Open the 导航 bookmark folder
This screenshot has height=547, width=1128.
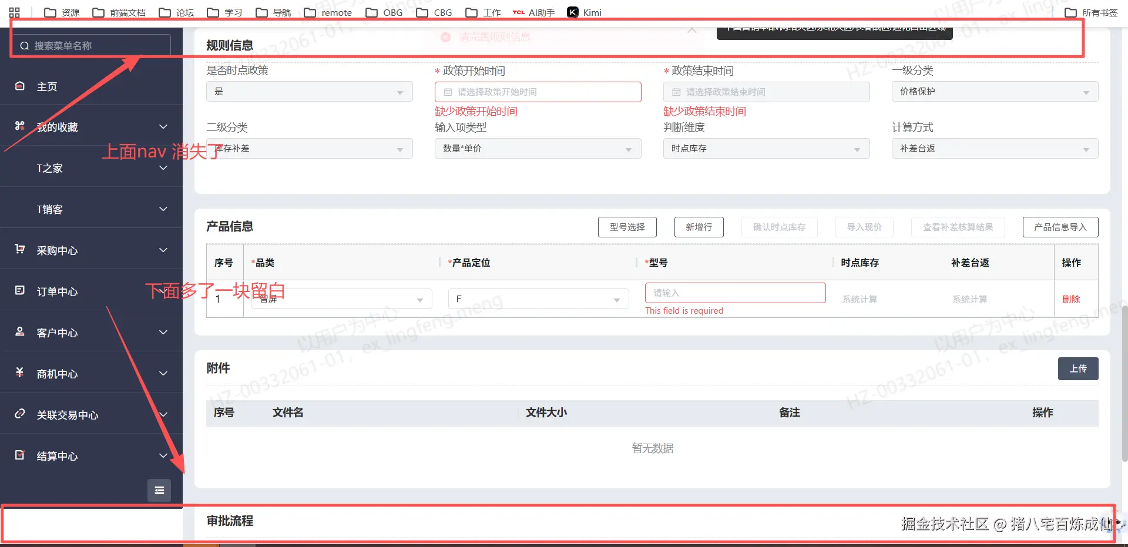point(273,12)
